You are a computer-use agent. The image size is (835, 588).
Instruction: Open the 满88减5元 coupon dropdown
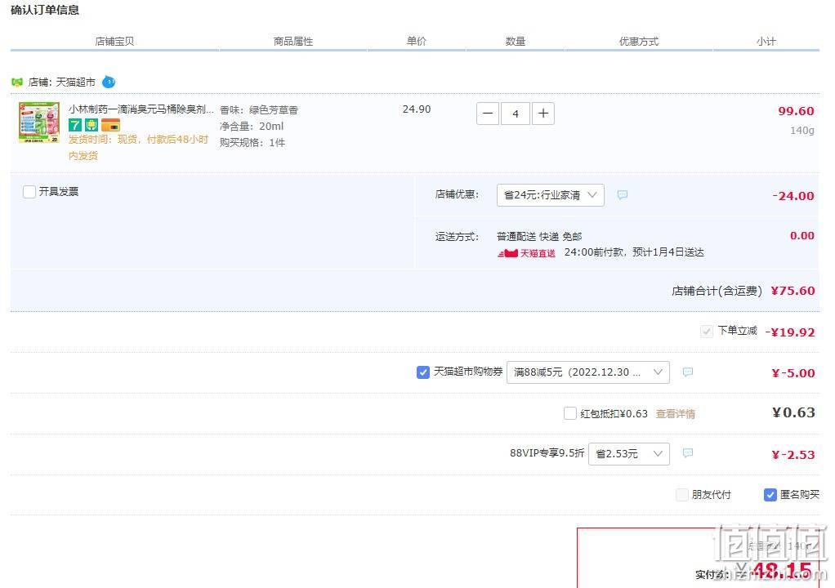coord(588,372)
